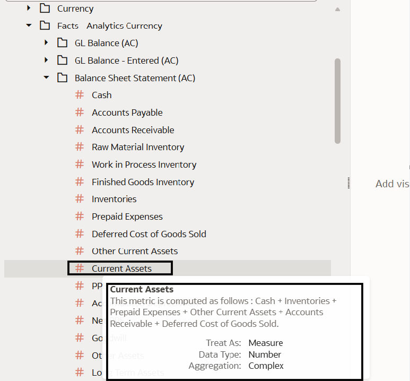Viewport: 410px width, 381px height.
Task: Expand GL Balance - Entered (AC) arrow
Action: 46,60
